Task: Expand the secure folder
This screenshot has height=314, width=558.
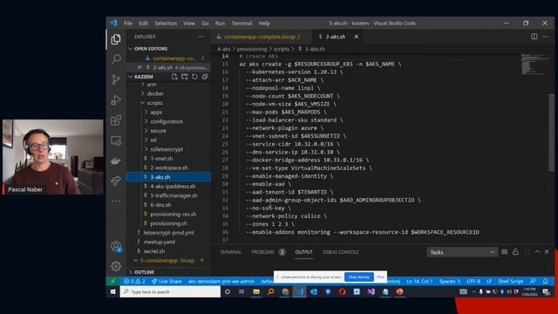Action: tap(158, 131)
